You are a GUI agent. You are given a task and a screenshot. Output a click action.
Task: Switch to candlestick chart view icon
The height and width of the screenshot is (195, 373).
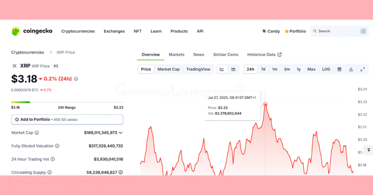click(x=233, y=69)
